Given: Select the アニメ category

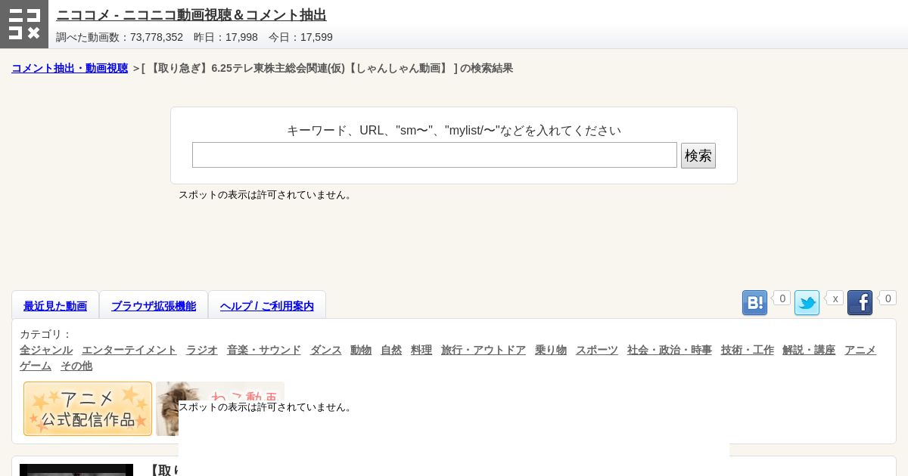Looking at the screenshot, I should click(x=860, y=350).
